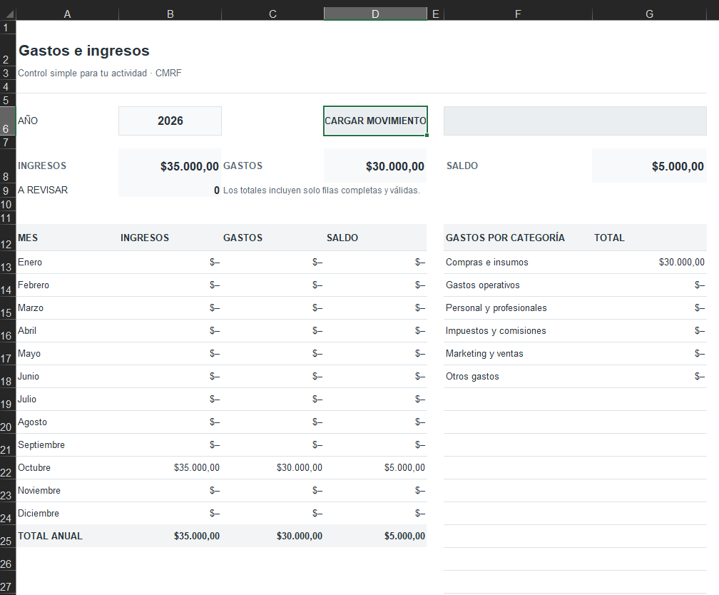The image size is (719, 595).
Task: Click TOTAL ANUAL saldo $5.000,00
Action: (x=404, y=536)
